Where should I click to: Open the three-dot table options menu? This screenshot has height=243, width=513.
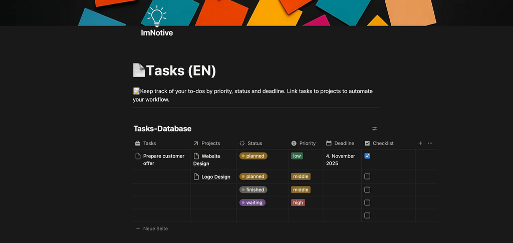pyautogui.click(x=430, y=143)
